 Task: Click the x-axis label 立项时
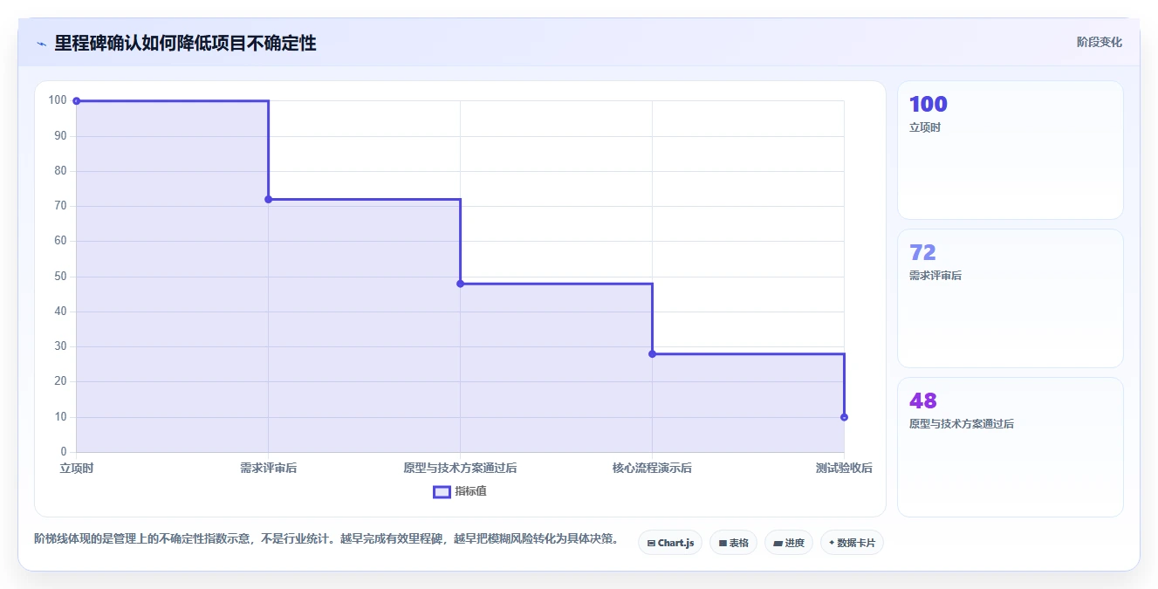tap(76, 469)
